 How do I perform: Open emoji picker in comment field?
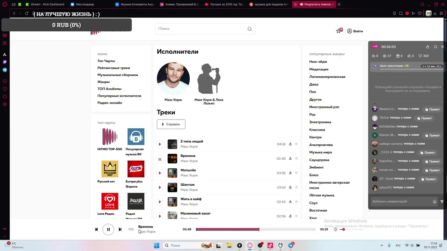coord(435,201)
